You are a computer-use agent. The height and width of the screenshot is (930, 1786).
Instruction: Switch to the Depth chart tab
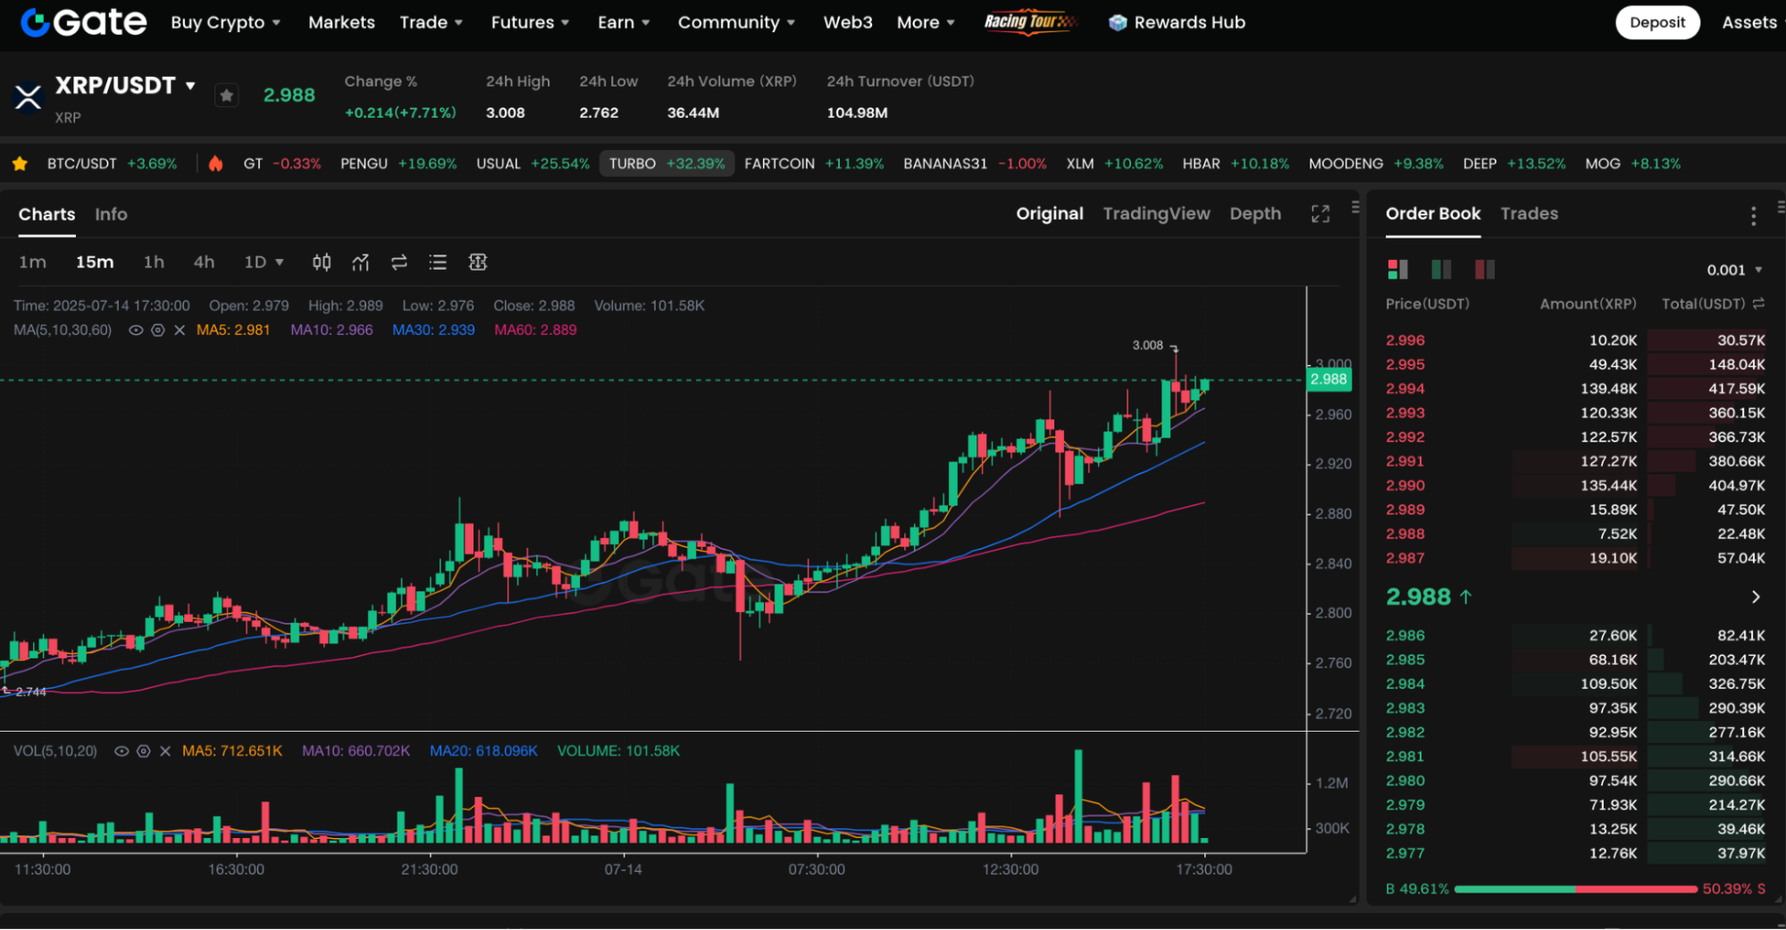(1255, 214)
